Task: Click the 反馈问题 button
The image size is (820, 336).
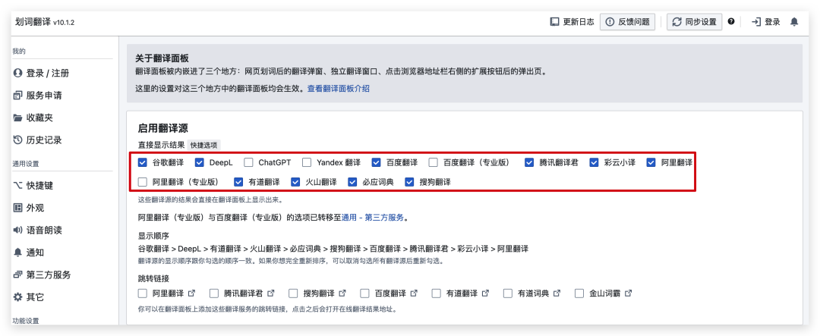Action: (x=627, y=22)
